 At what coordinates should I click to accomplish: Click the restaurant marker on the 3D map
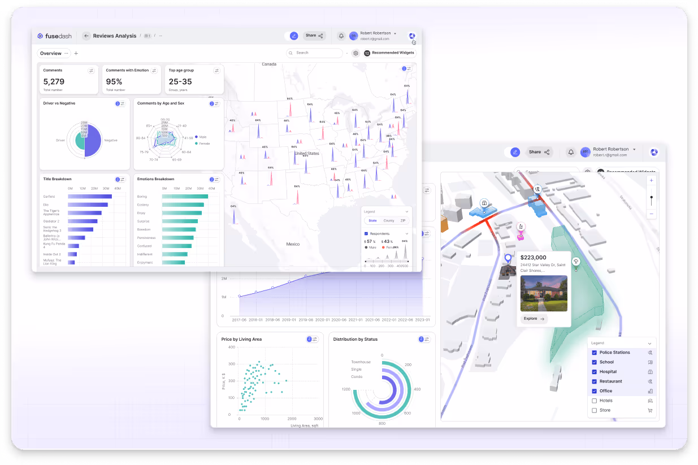pyautogui.click(x=538, y=189)
